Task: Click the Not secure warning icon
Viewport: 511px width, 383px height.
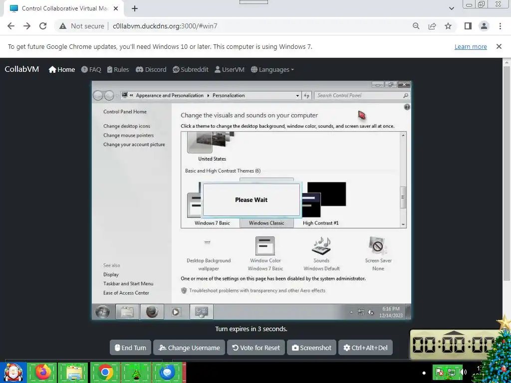Action: coord(63,26)
